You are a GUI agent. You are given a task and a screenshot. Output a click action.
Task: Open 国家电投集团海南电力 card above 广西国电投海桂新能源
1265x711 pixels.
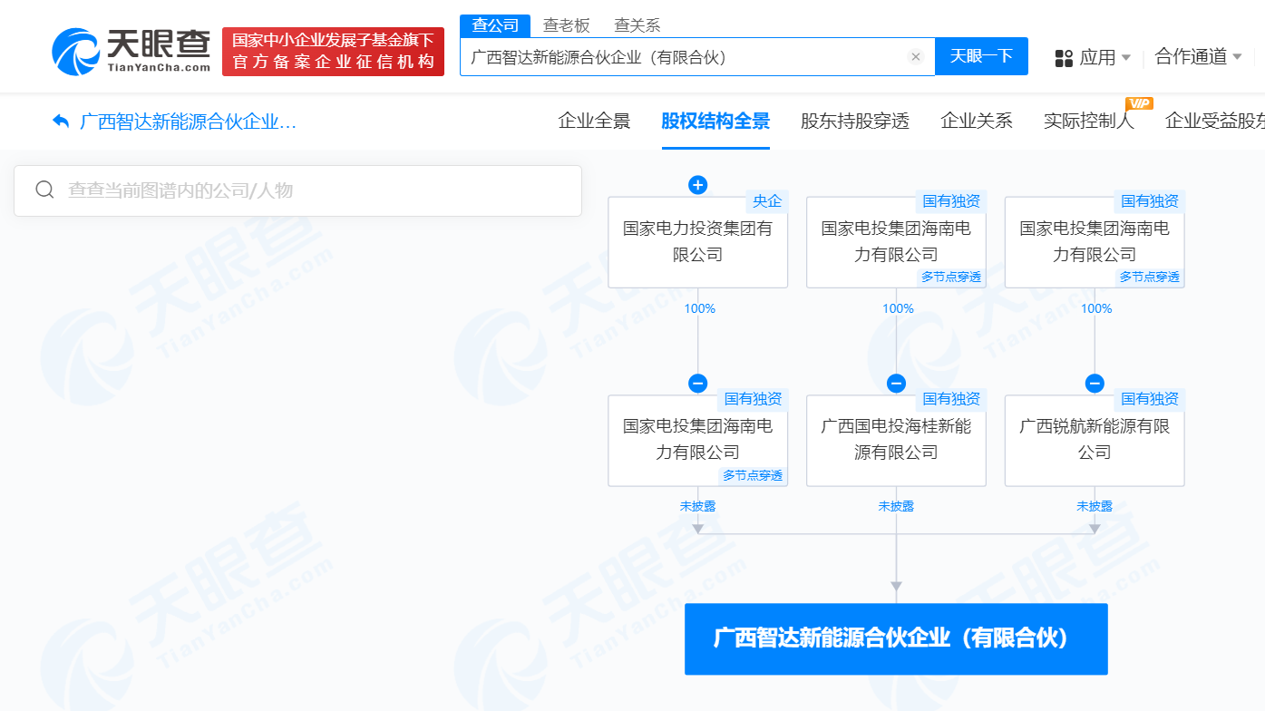click(x=896, y=241)
